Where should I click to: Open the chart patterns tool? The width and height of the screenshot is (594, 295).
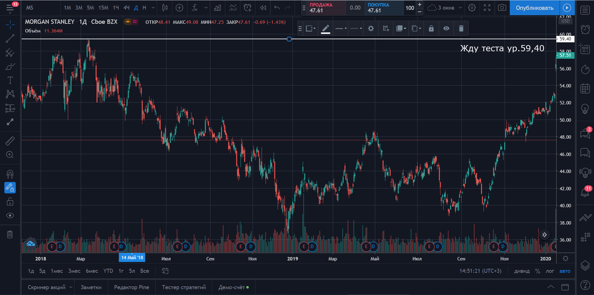pyautogui.click(x=10, y=94)
